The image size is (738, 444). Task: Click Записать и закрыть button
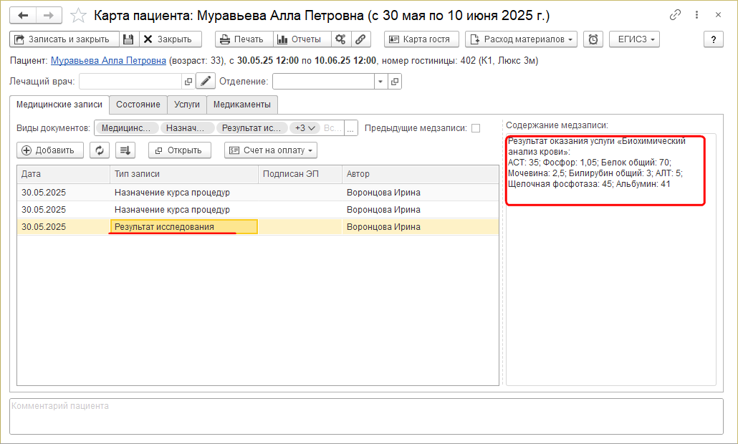pos(64,39)
